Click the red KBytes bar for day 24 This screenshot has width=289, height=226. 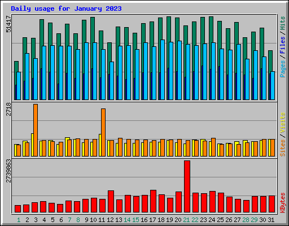[212, 202]
